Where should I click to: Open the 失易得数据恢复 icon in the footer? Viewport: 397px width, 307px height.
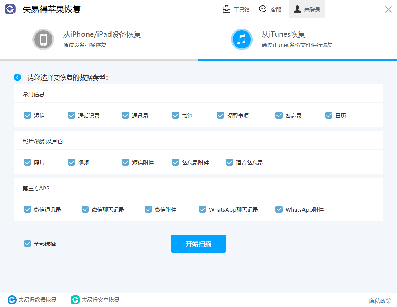[12, 300]
